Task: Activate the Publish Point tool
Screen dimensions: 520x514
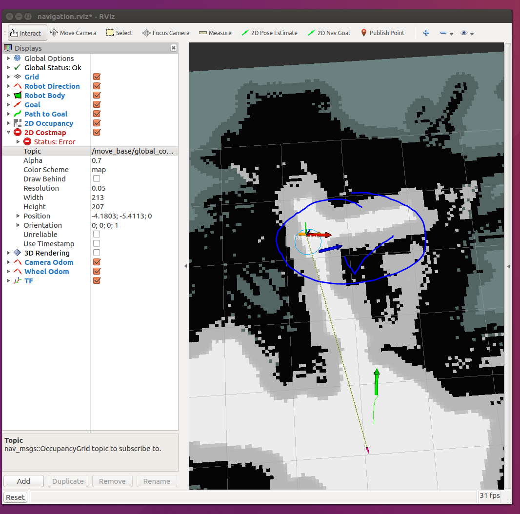Action: 383,33
